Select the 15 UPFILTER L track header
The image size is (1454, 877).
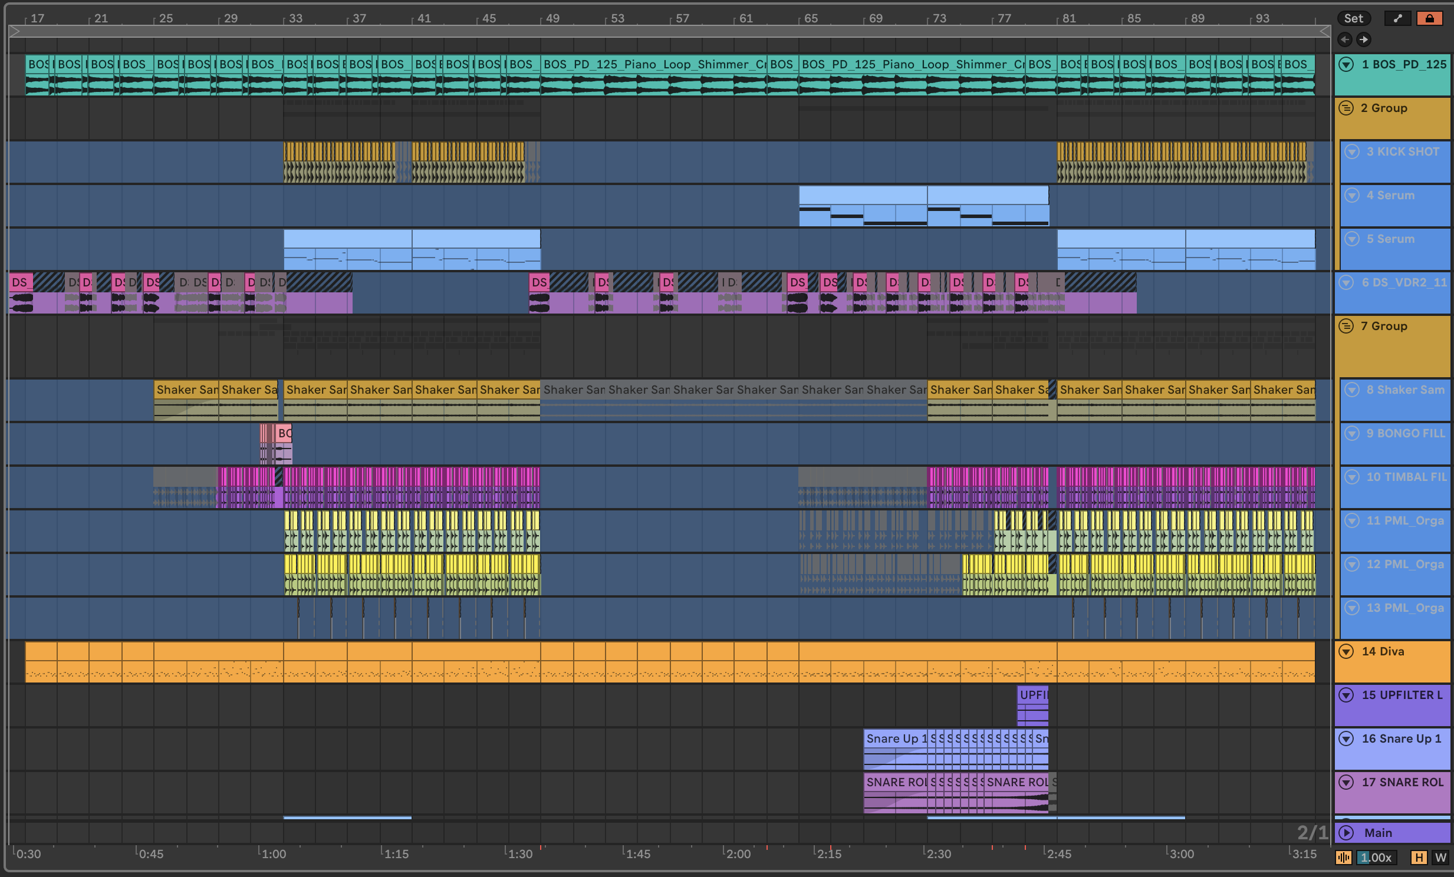point(1402,695)
